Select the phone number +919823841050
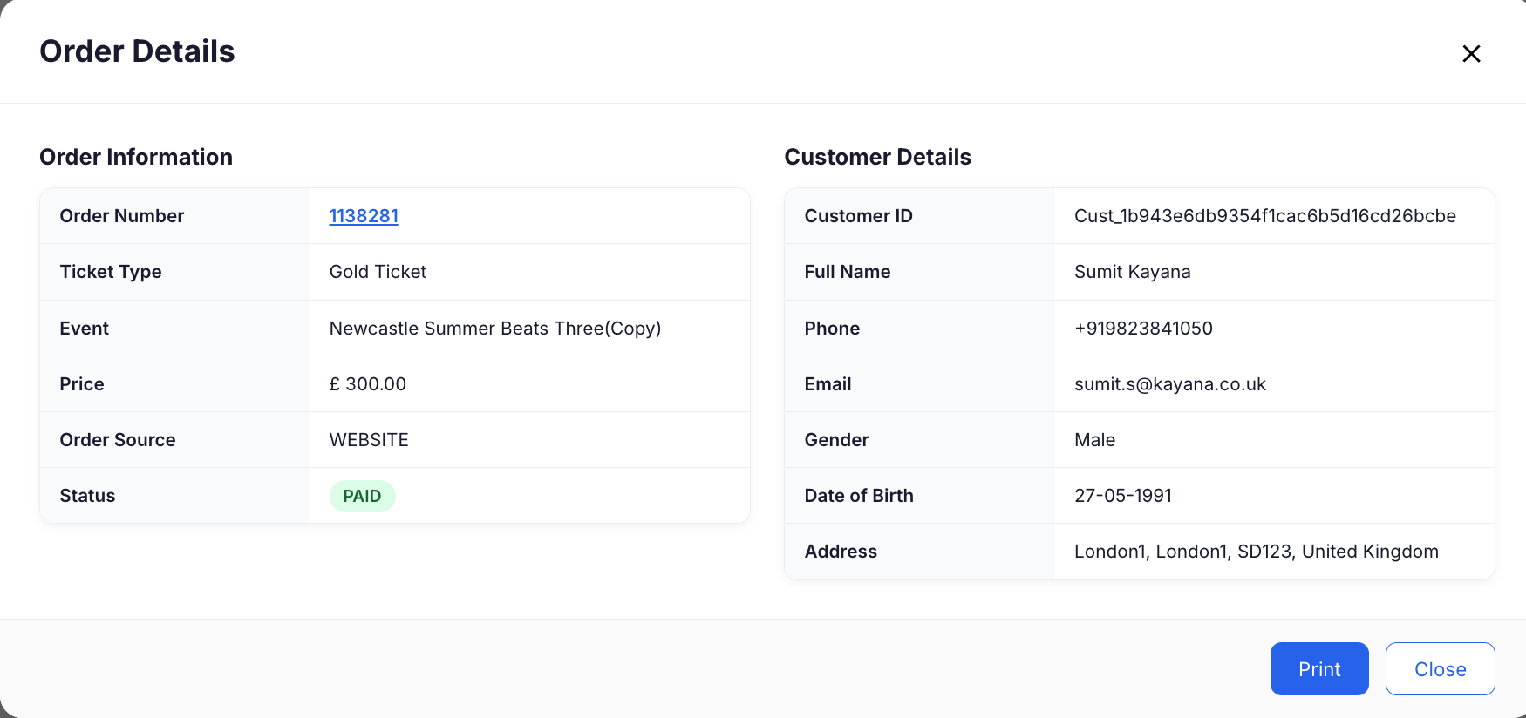 click(1143, 329)
